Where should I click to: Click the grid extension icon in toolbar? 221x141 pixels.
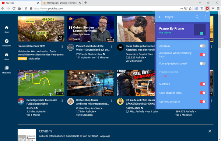(x=196, y=8)
